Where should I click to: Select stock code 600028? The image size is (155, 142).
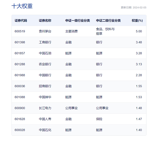[x=20, y=130]
